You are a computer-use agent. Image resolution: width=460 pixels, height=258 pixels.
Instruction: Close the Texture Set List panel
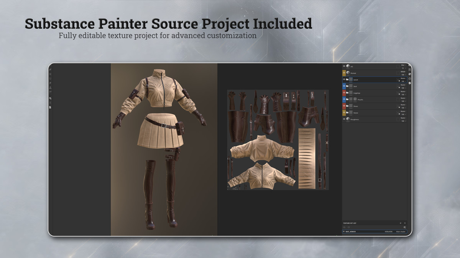(405, 223)
